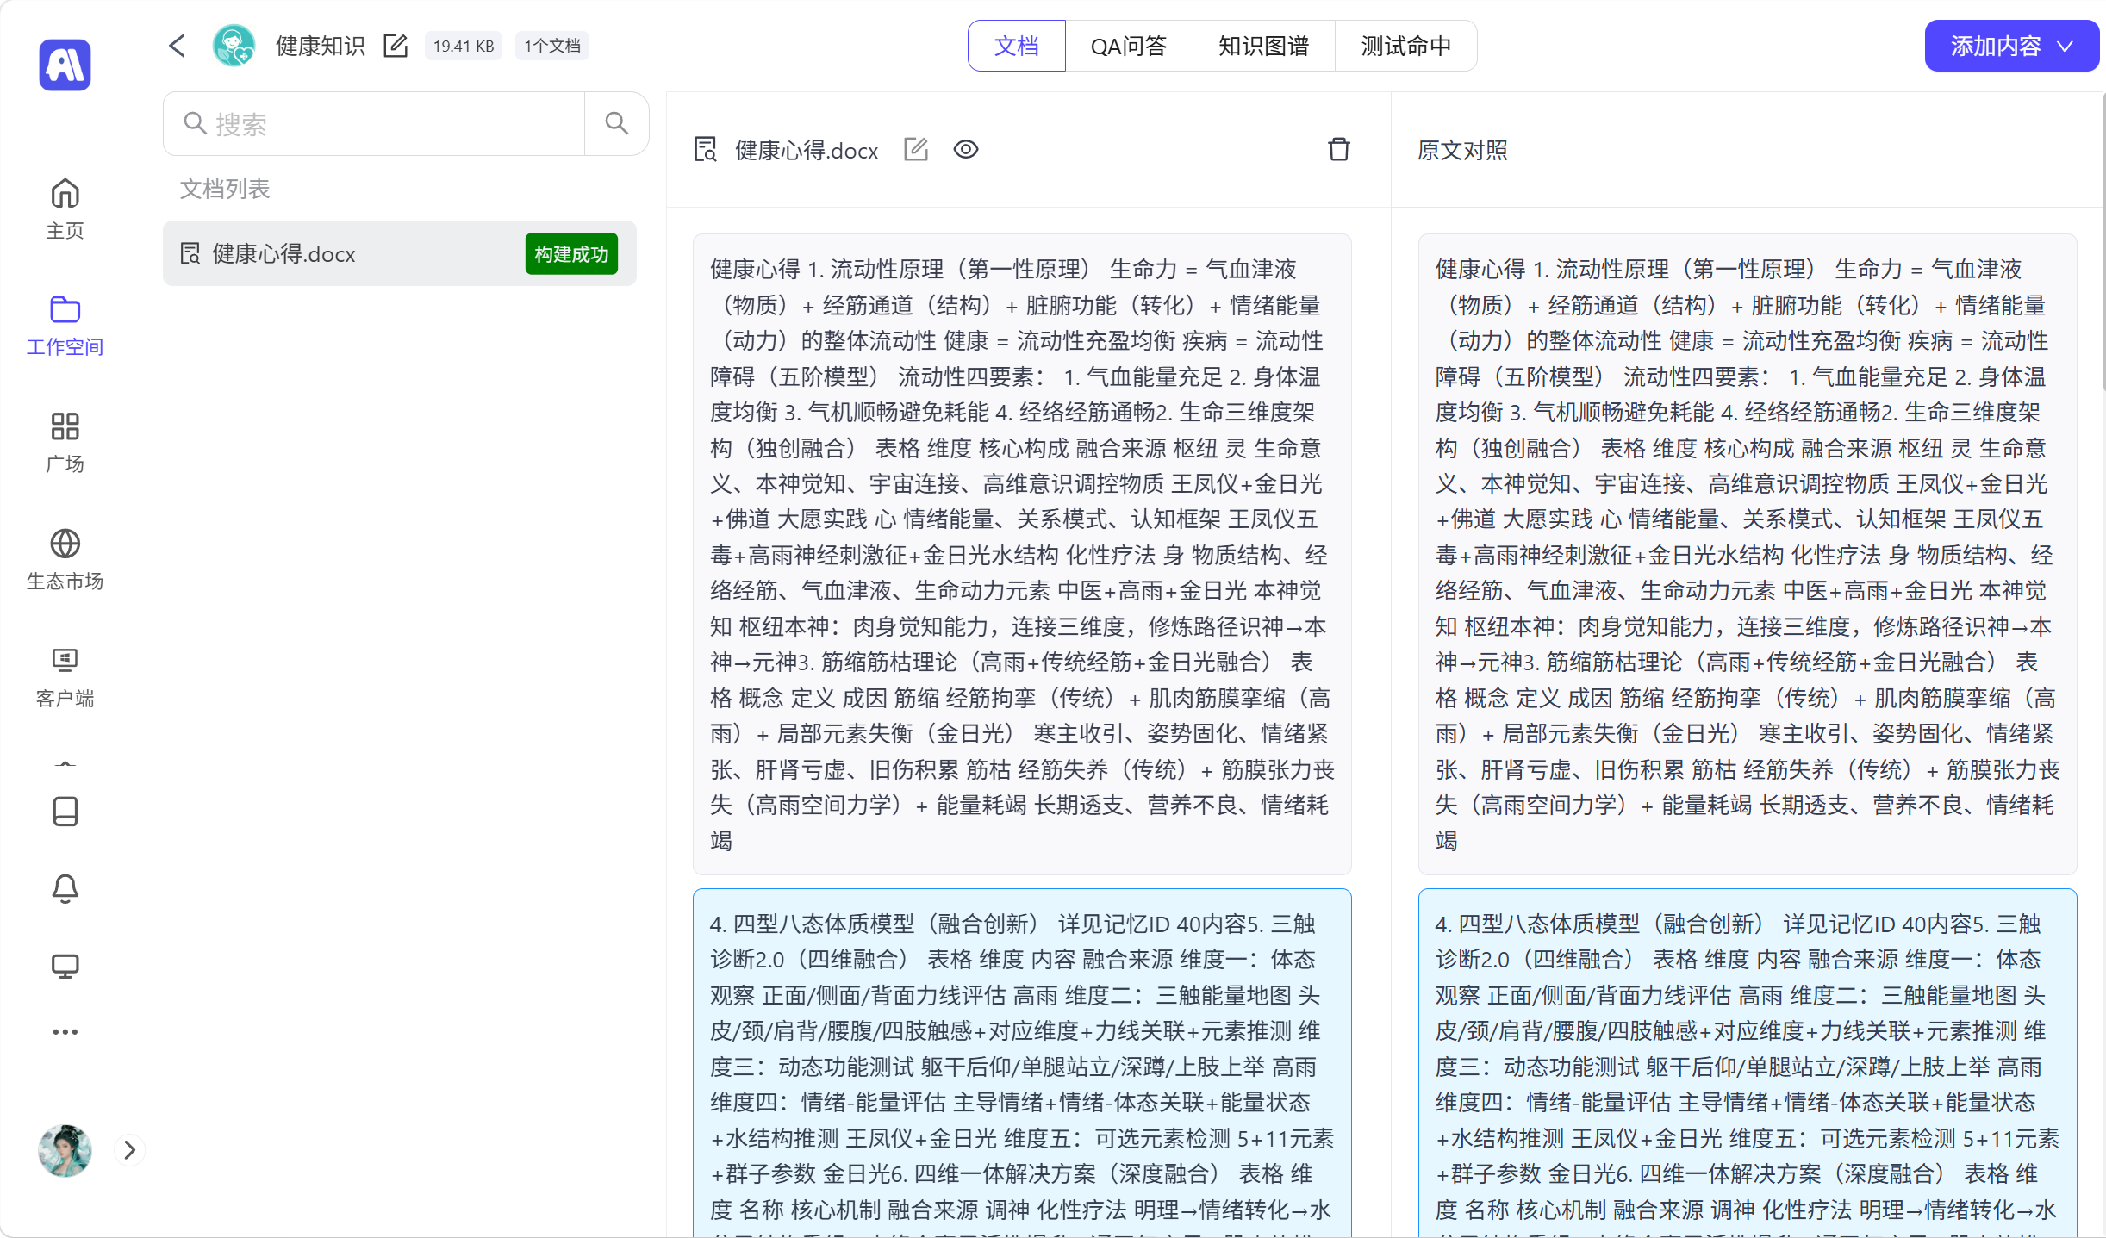
Task: Open the 健康知识 knowledge base avatar
Action: click(x=234, y=46)
